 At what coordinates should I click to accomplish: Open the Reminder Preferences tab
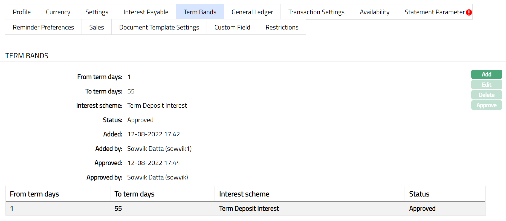click(x=43, y=27)
